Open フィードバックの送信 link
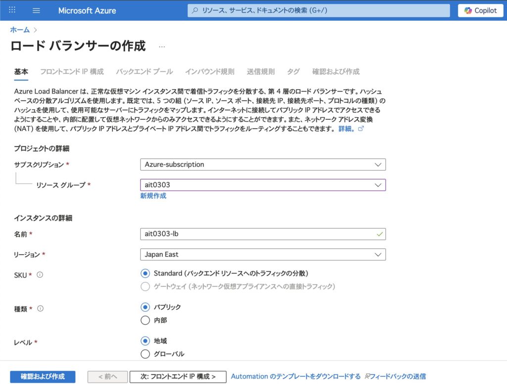The width and height of the screenshot is (507, 384). tap(398, 377)
